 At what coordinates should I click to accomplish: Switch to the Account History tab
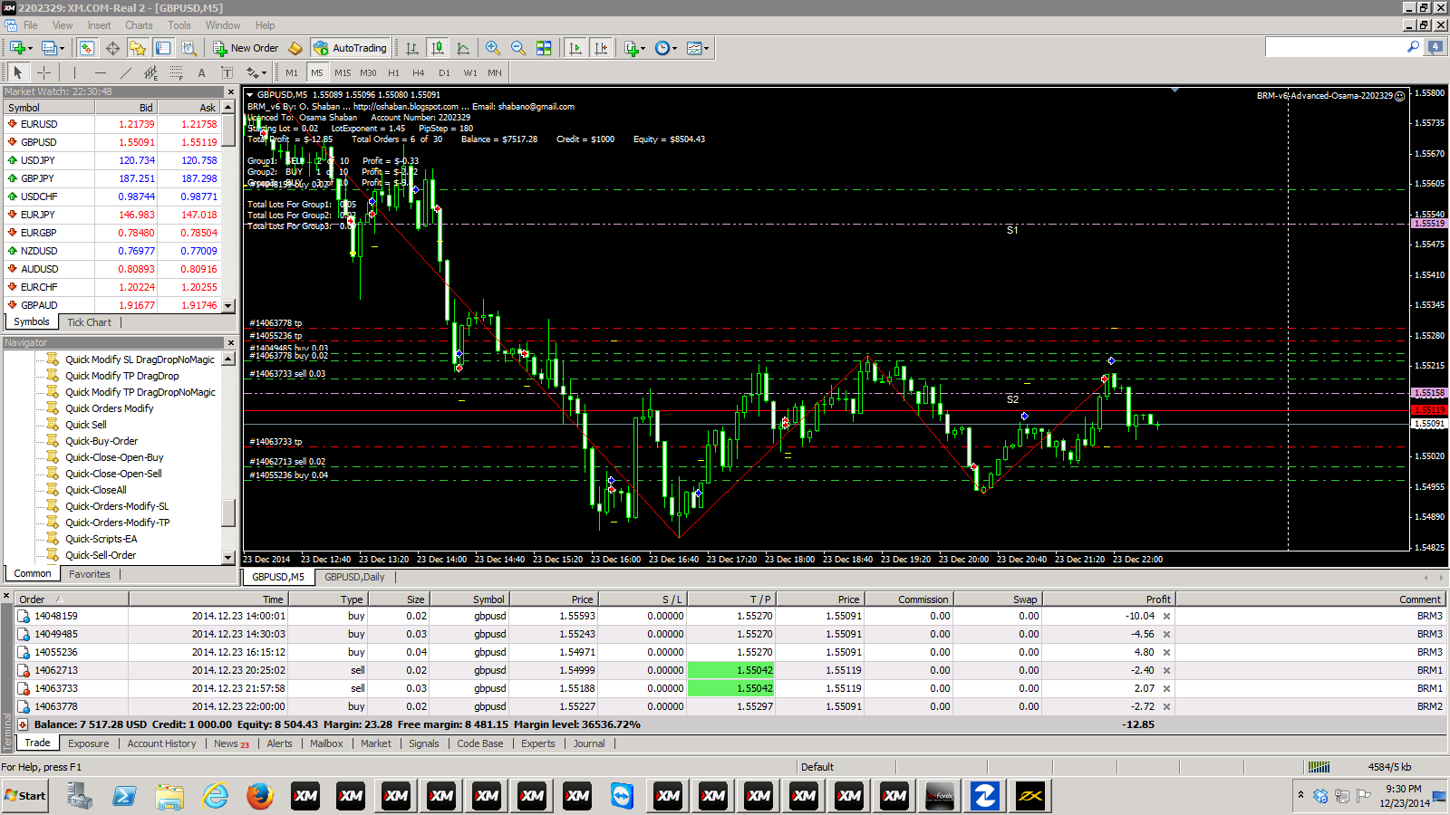(161, 743)
